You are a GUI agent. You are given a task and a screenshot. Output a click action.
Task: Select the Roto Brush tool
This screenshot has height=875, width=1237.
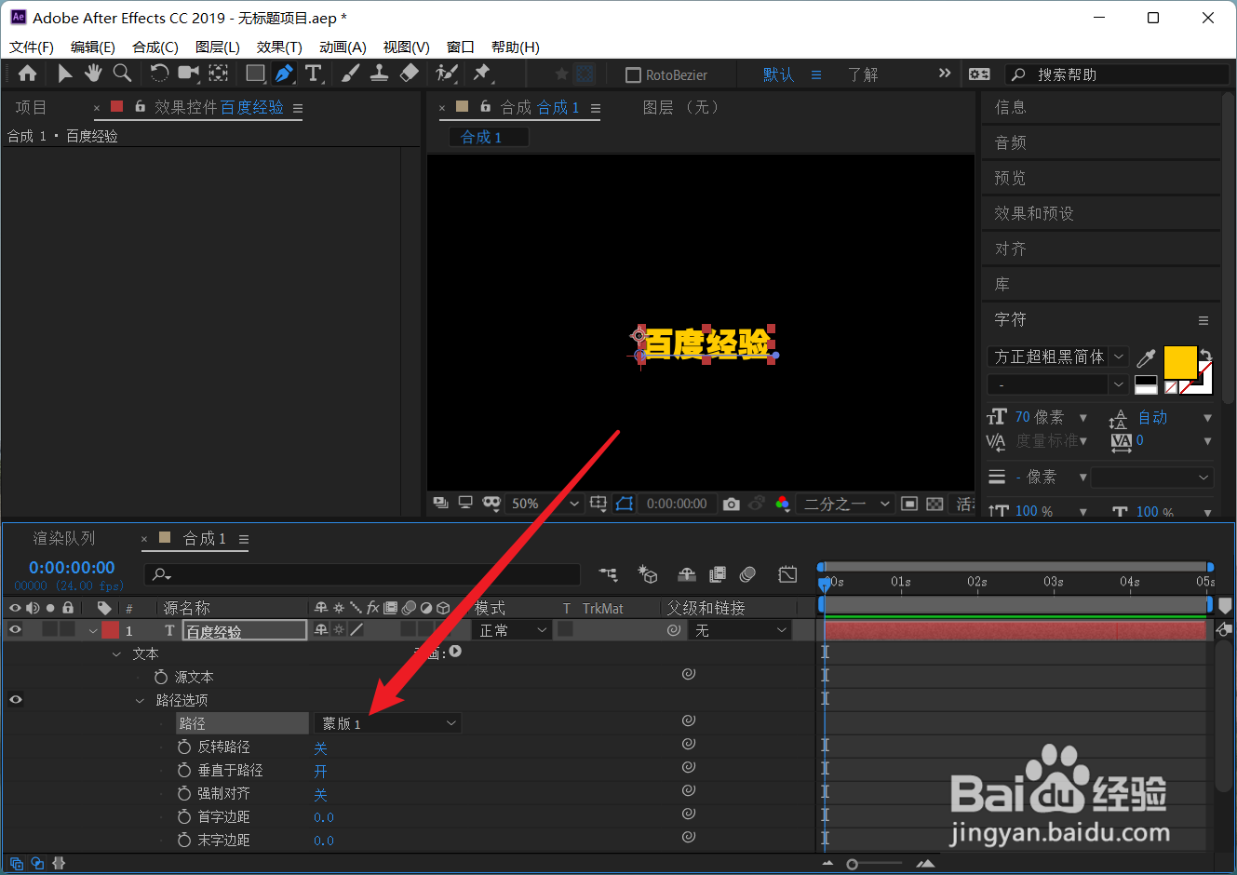[447, 74]
